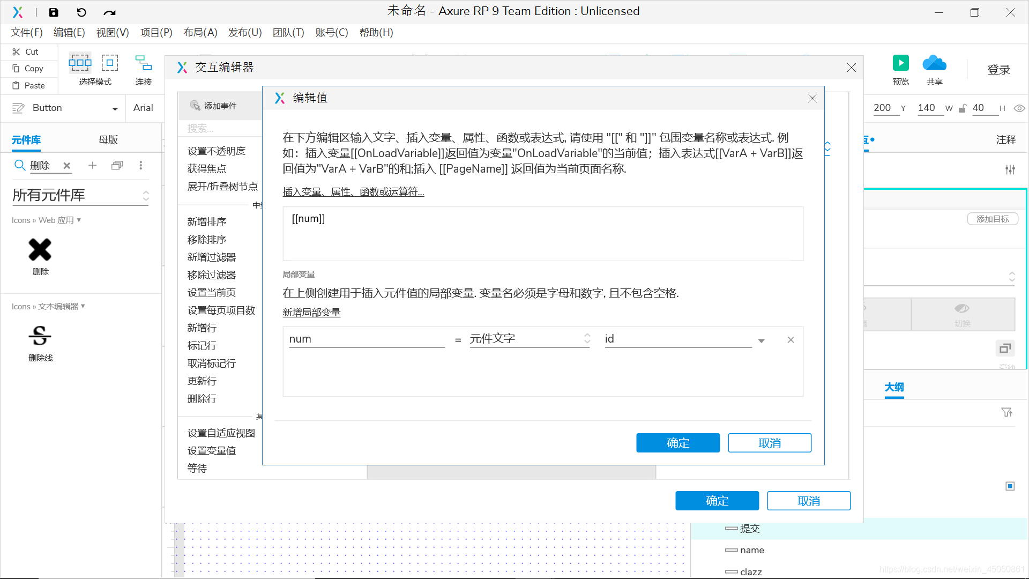This screenshot has width=1029, height=579.
Task: Click the Undo arrow icon
Action: click(81, 12)
